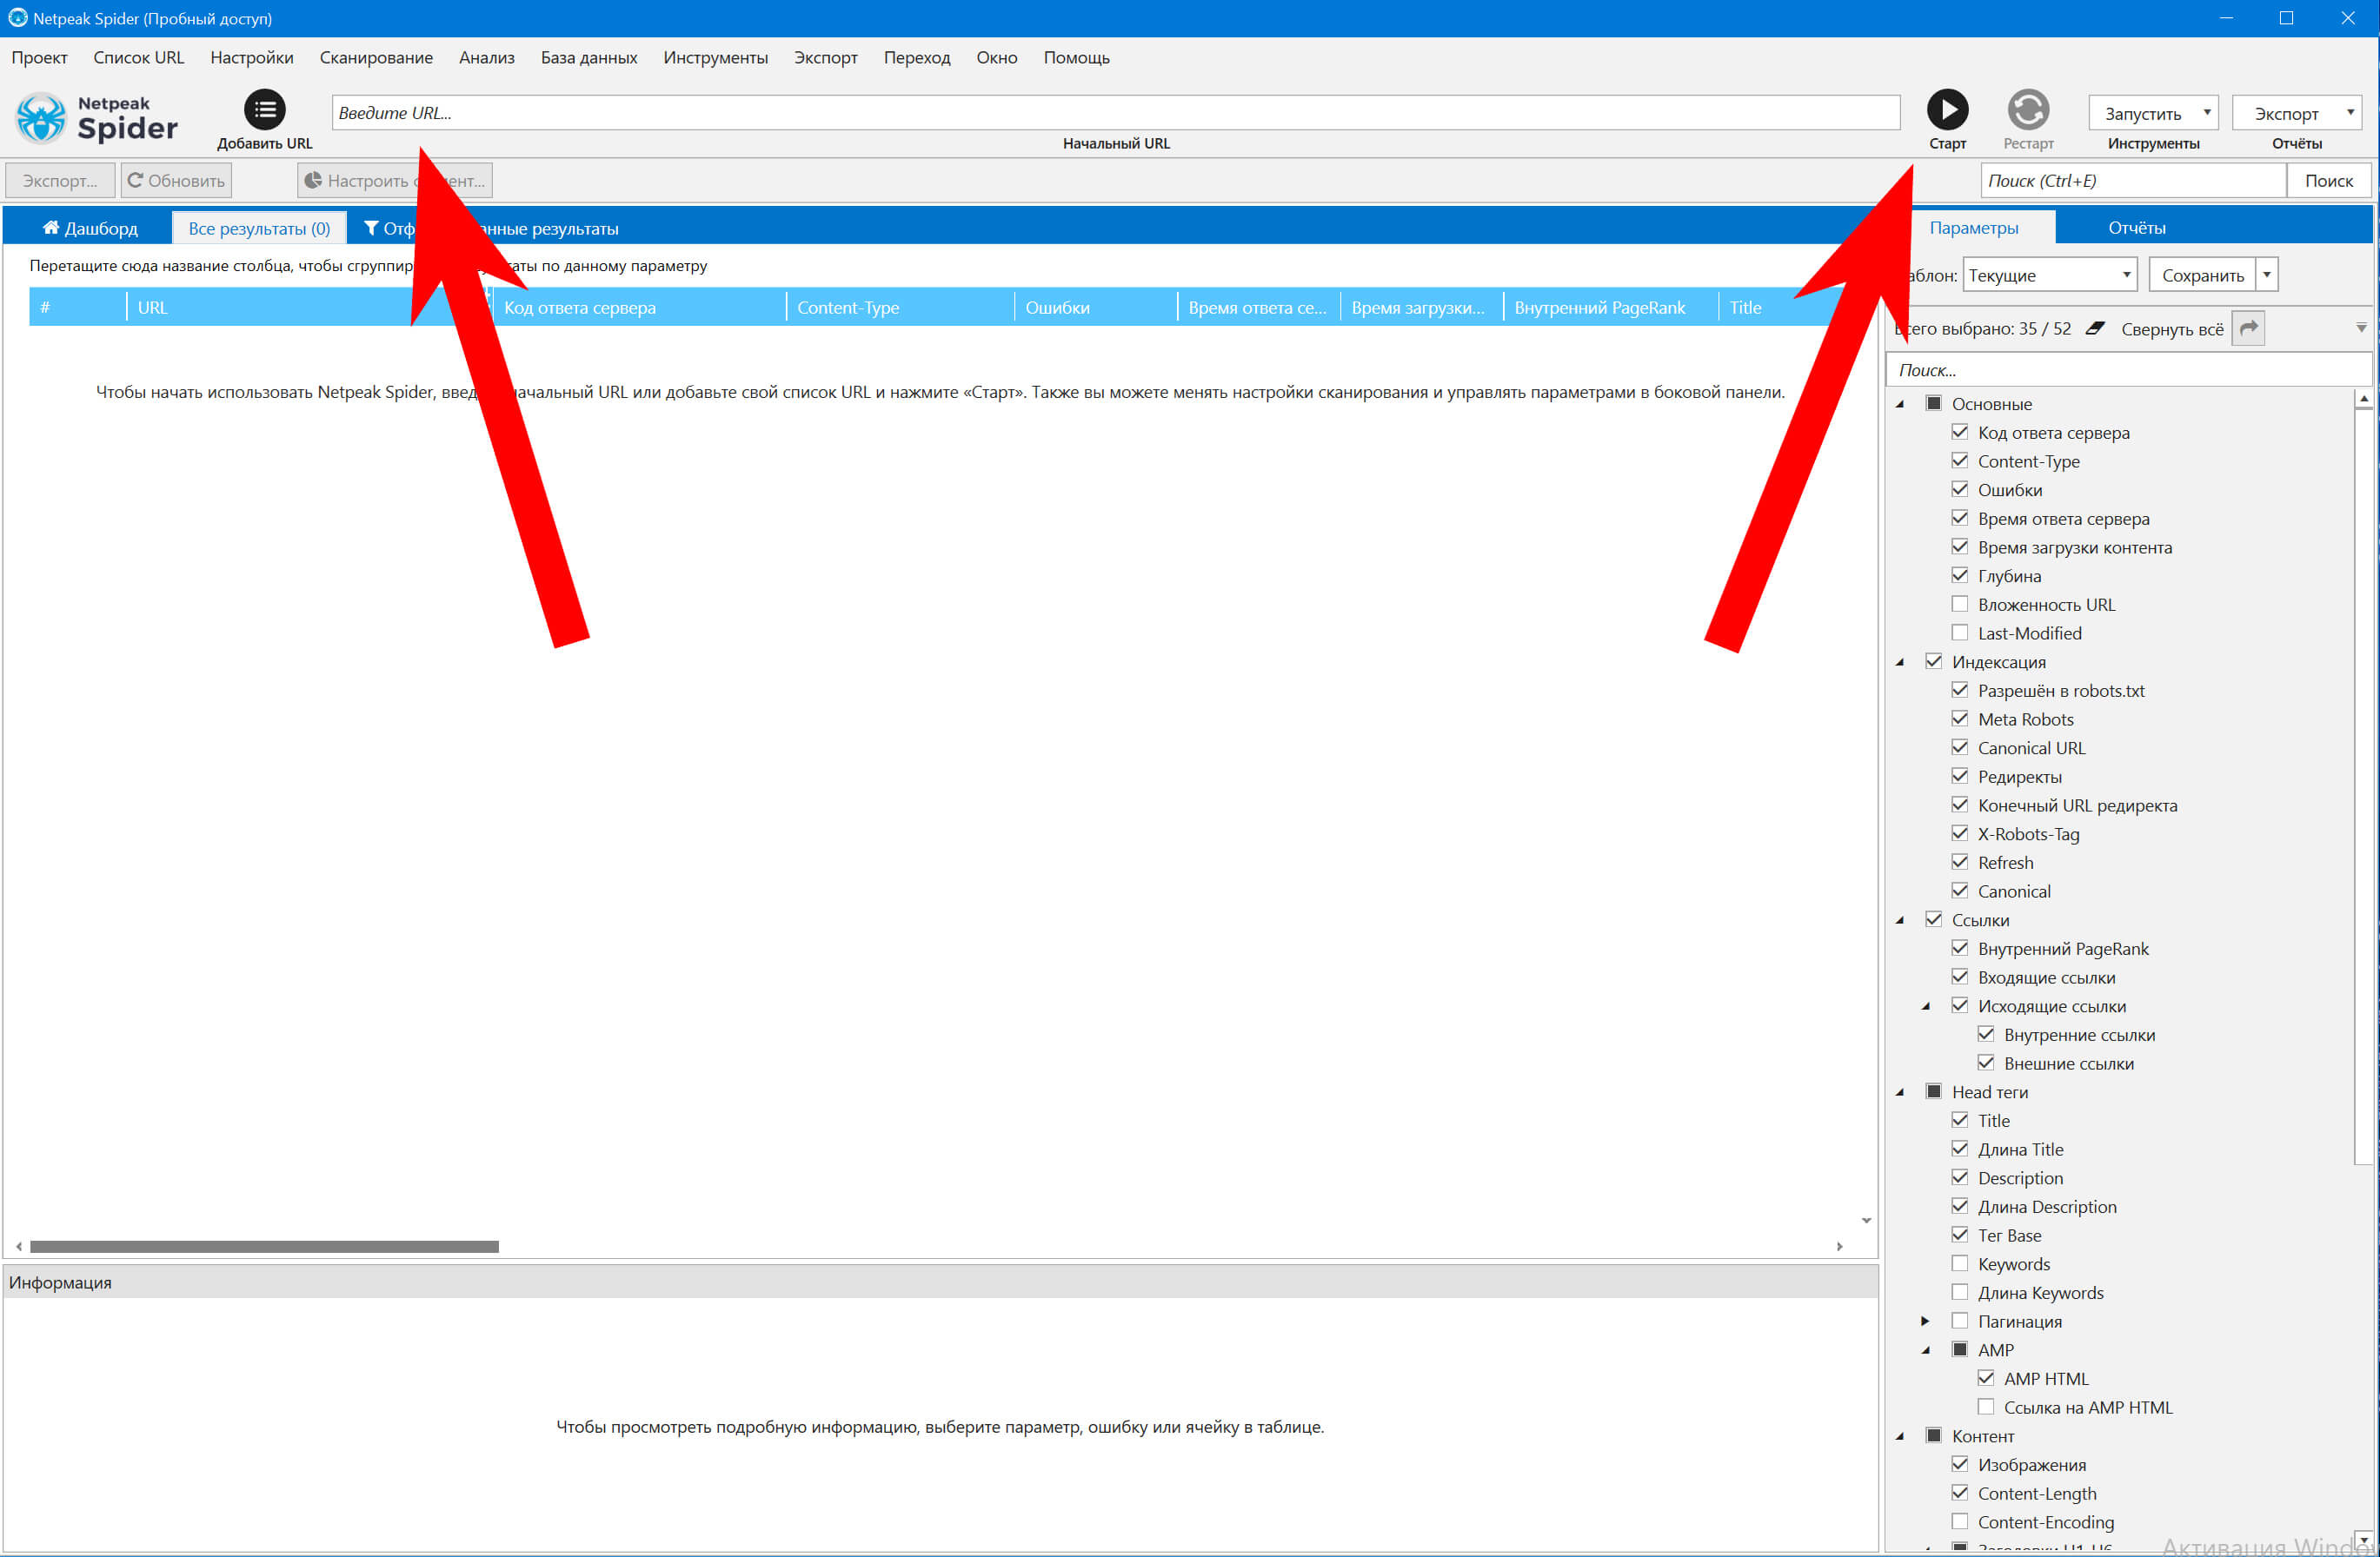
Task: Enable the Keywords checkbox
Action: click(x=1959, y=1264)
